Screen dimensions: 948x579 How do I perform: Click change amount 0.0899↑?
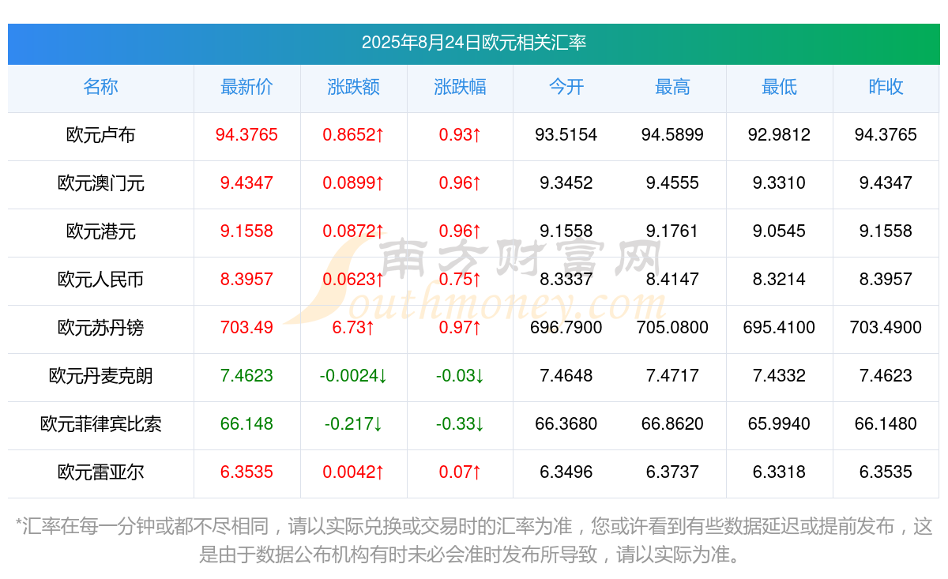(x=353, y=183)
